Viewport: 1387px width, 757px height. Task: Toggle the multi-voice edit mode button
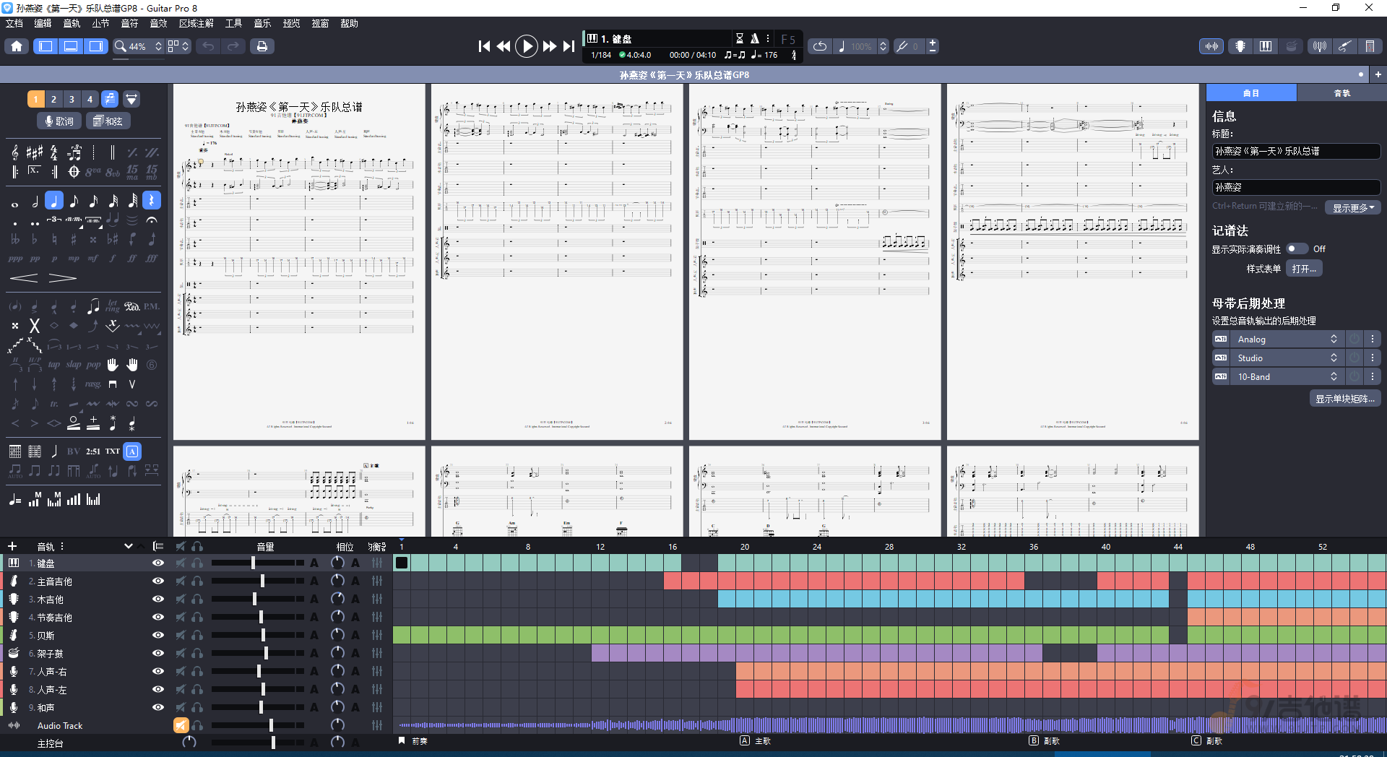[x=110, y=99]
